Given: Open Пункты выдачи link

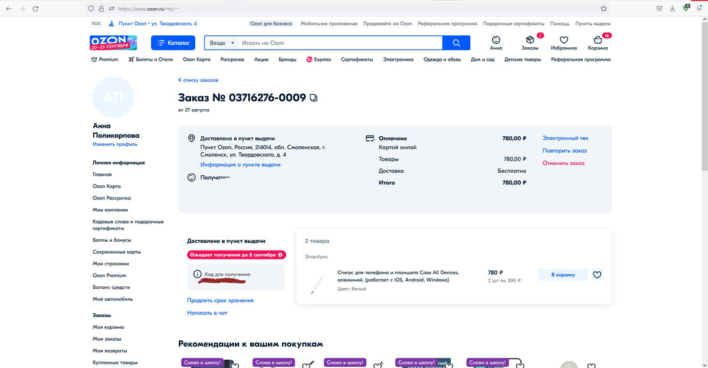Looking at the screenshot, I should (593, 24).
